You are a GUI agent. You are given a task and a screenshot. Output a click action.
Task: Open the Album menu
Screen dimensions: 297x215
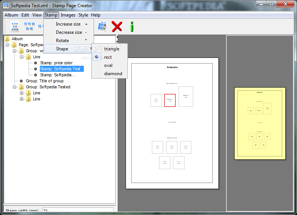pos(11,15)
